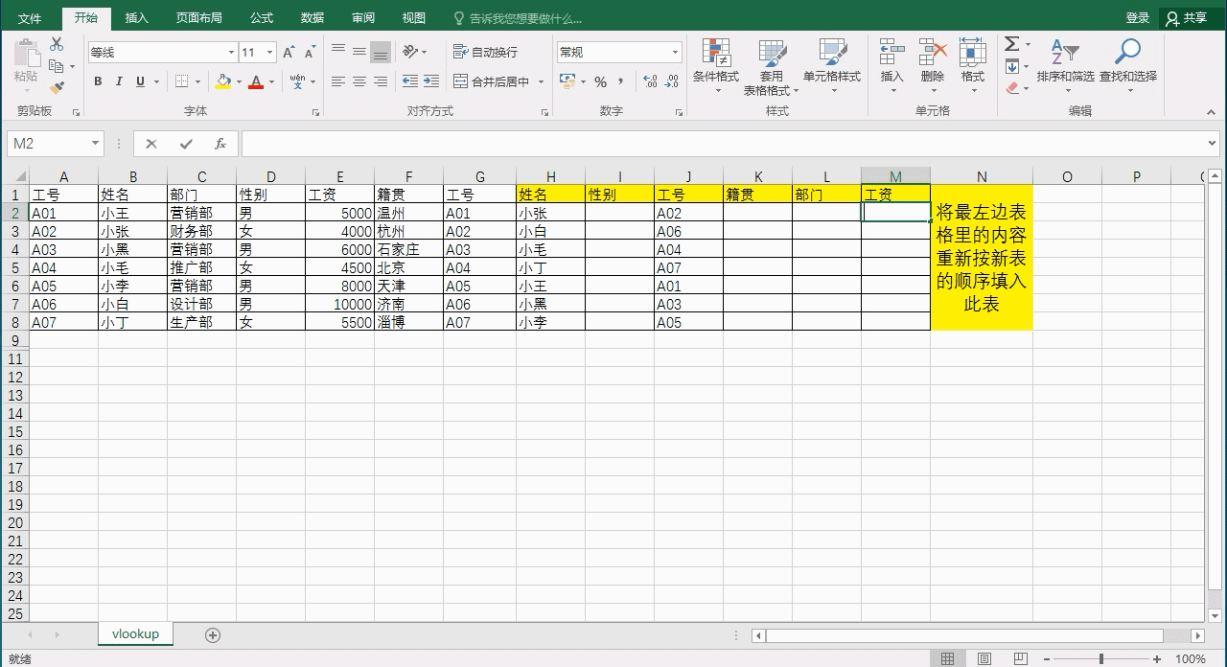
Task: Click the Sign in (登录) link
Action: pos(1137,18)
